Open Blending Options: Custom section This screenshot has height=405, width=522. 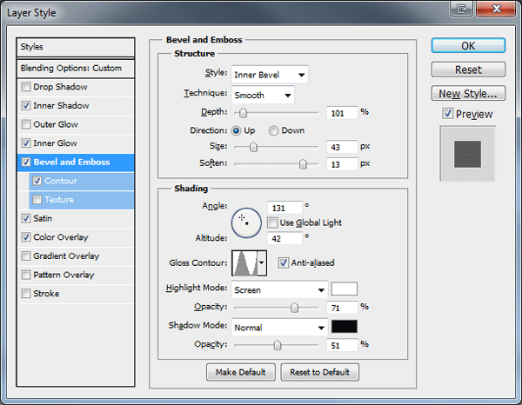point(76,69)
